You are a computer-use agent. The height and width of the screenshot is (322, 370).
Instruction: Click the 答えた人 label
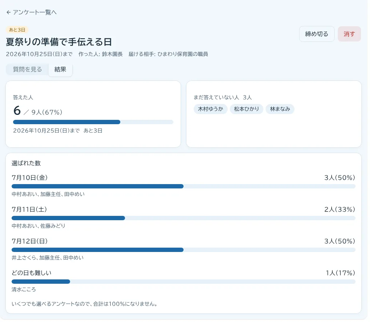tap(23, 97)
